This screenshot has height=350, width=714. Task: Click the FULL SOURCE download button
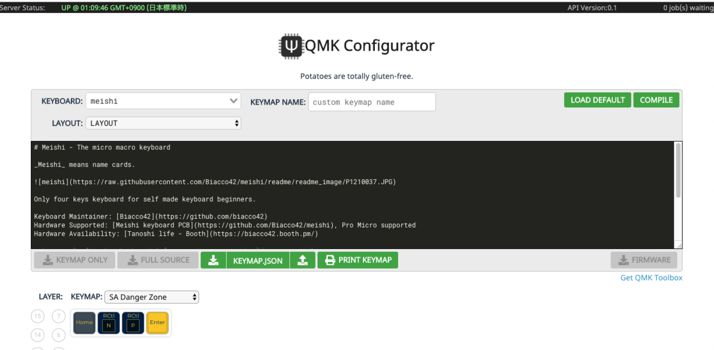pos(157,260)
